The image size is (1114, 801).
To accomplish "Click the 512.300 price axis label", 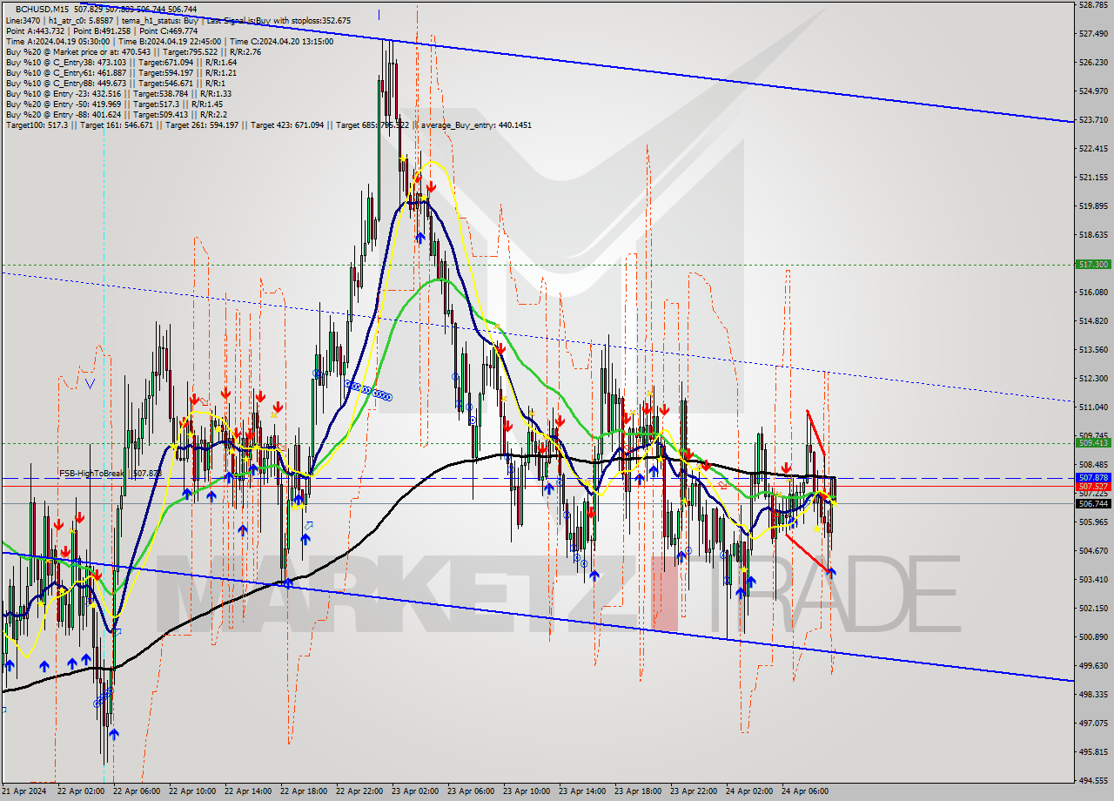I will pos(1092,379).
